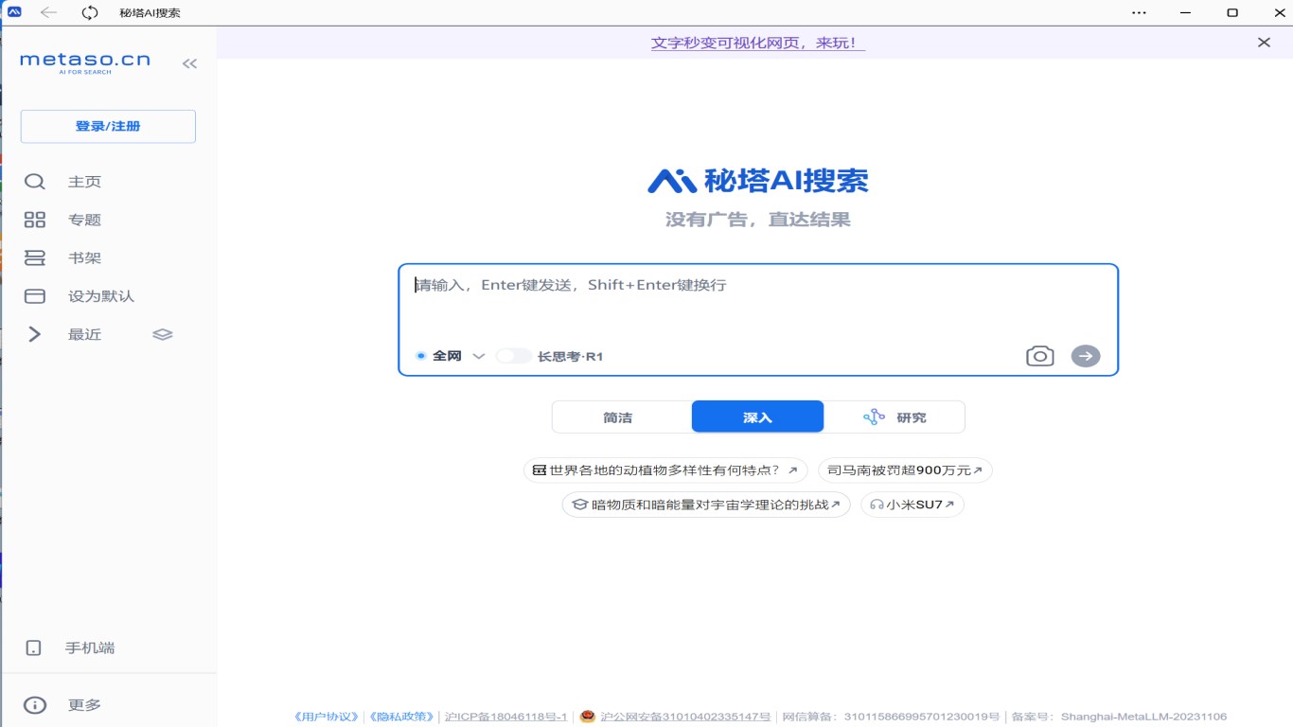Click 手机端 label in sidebar

90,648
